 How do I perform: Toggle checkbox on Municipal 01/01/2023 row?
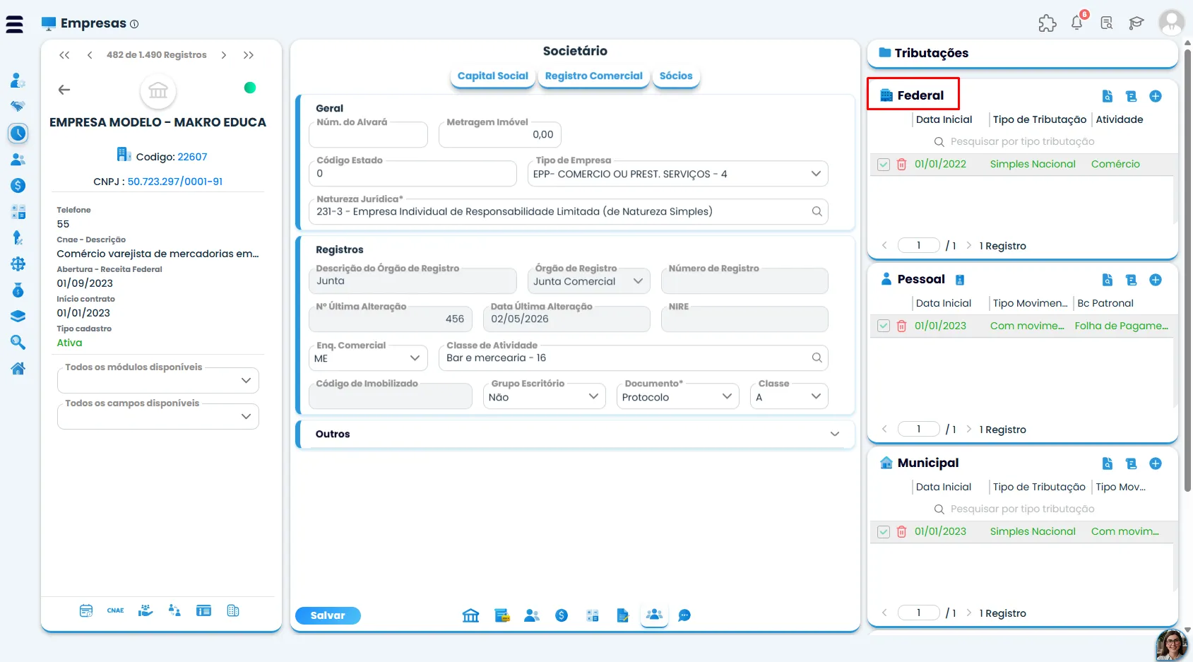[883, 531]
